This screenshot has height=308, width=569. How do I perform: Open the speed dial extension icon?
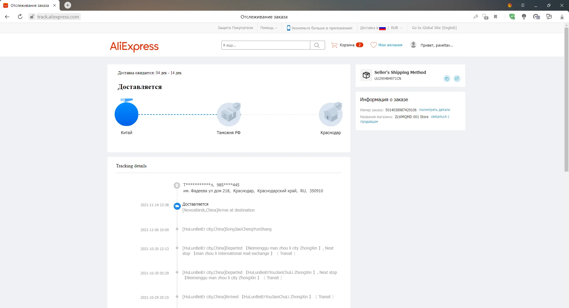coord(536,17)
